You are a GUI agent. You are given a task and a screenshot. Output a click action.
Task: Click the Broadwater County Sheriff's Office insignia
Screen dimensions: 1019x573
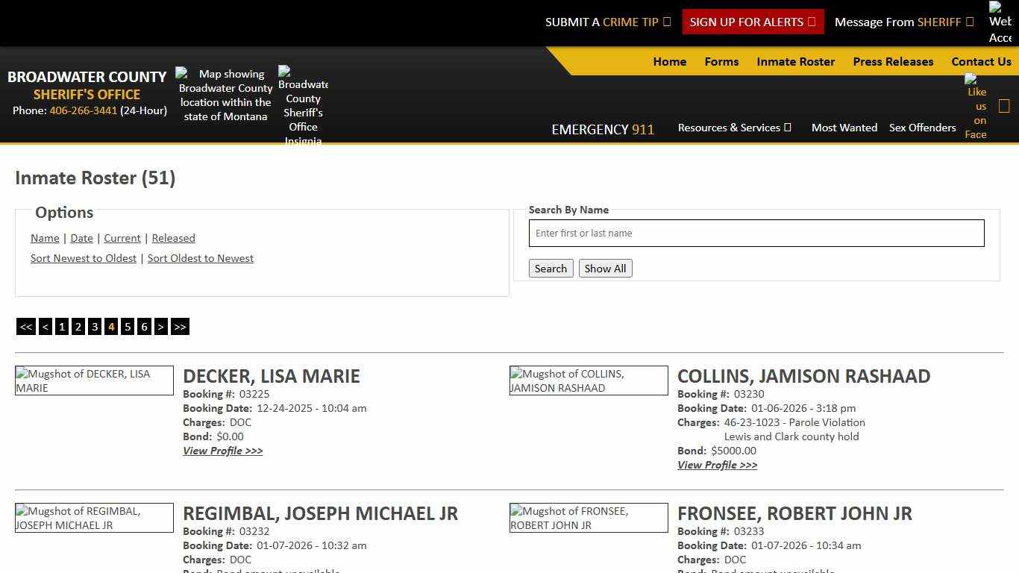[x=303, y=103]
